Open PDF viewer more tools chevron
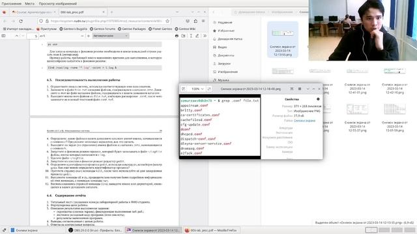 [x=205, y=36]
